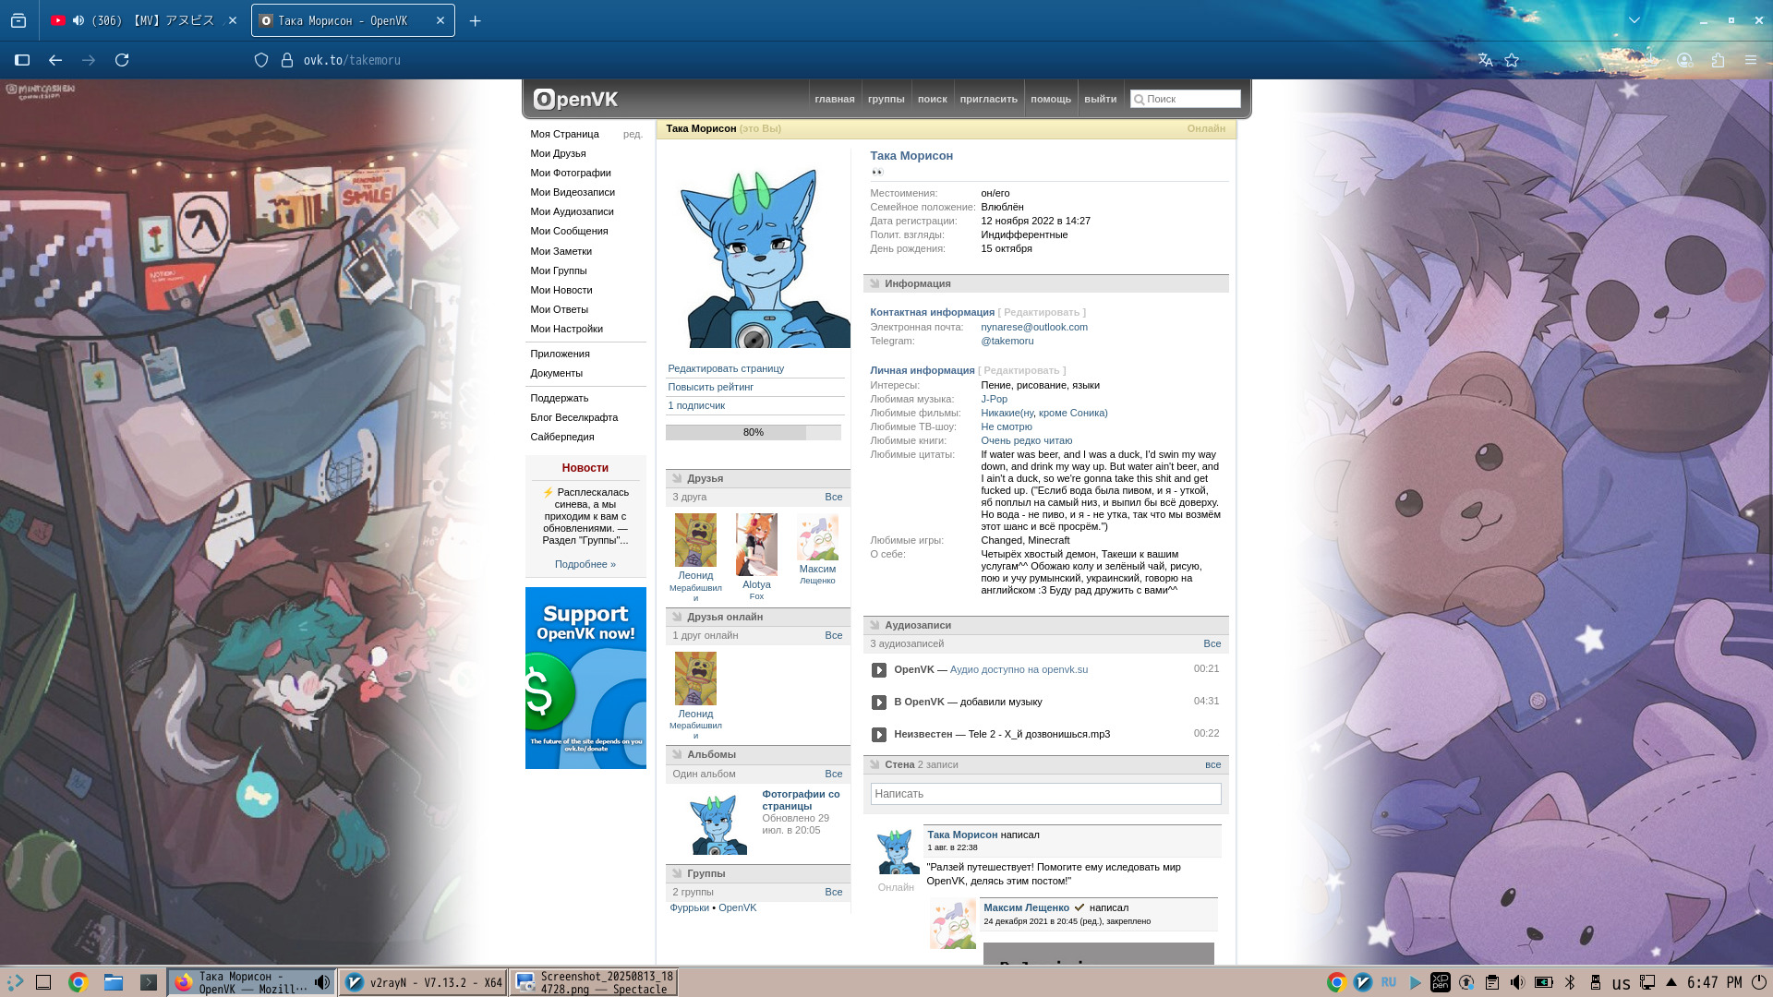Viewport: 1773px width, 997px height.
Task: Toggle the browser sidebar button
Action: [x=22, y=60]
